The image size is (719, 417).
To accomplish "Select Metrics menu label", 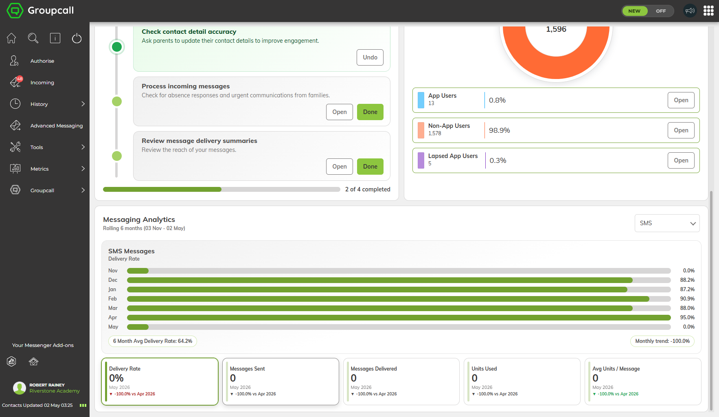I will pyautogui.click(x=39, y=169).
